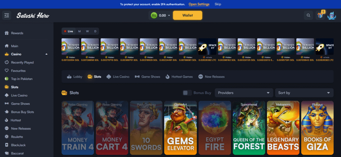Image resolution: width=341 pixels, height=157 pixels.
Task: Expand the Providers dropdown
Action: 244,93
